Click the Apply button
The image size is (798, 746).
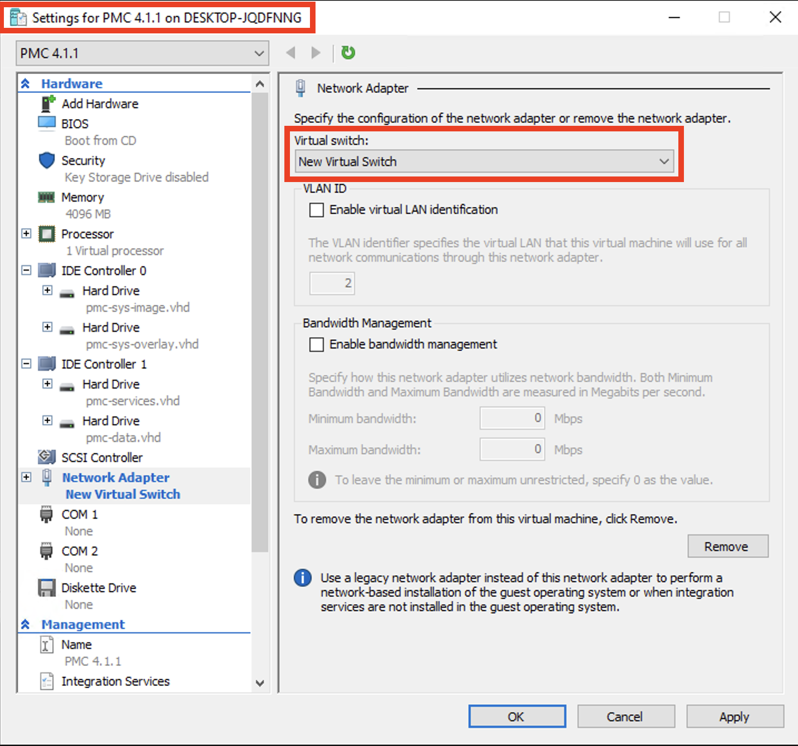735,716
